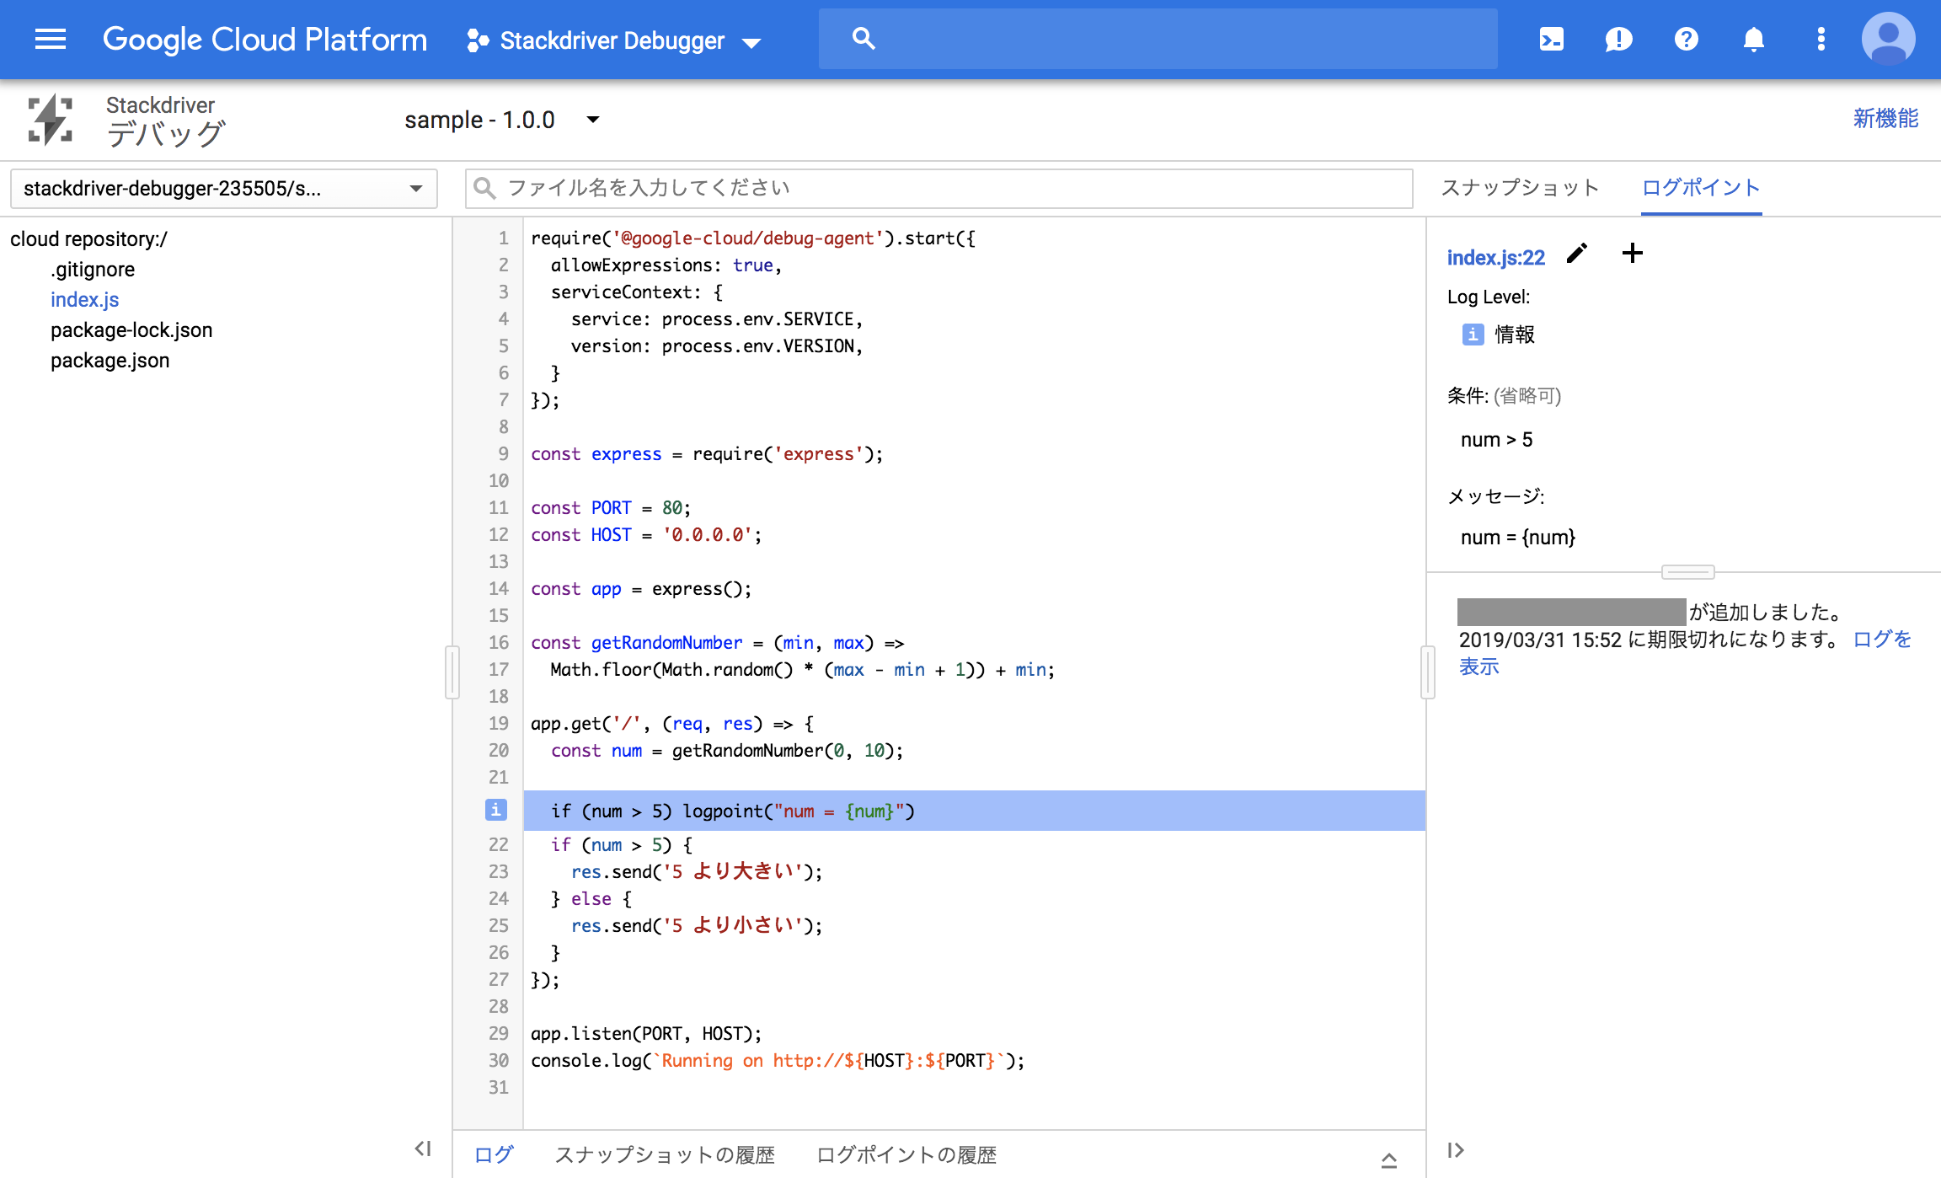
Task: Open the three-dot settings menu
Action: click(1821, 40)
